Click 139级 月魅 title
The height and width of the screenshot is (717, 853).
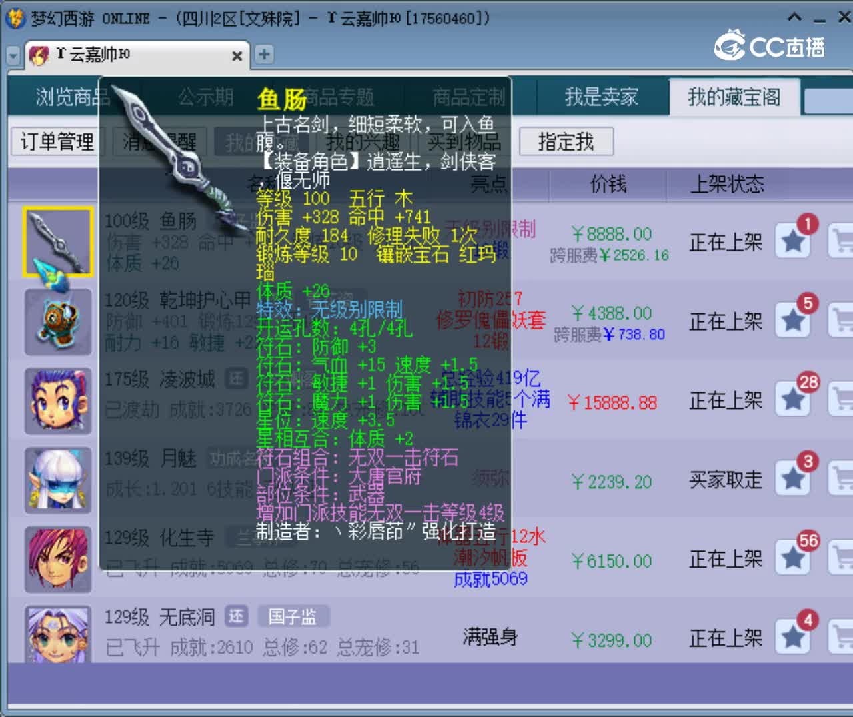151,458
